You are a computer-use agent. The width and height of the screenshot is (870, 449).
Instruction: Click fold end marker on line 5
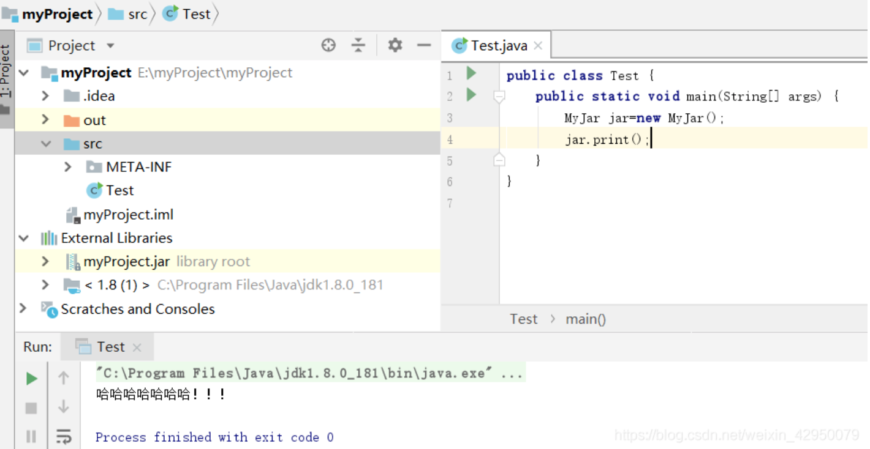pyautogui.click(x=499, y=160)
